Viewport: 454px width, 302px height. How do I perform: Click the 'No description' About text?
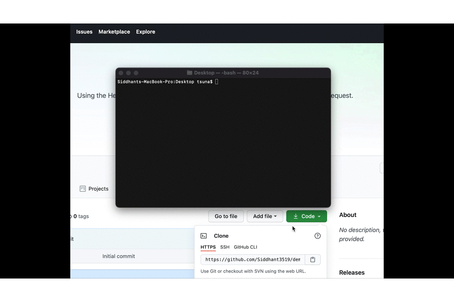(x=361, y=234)
